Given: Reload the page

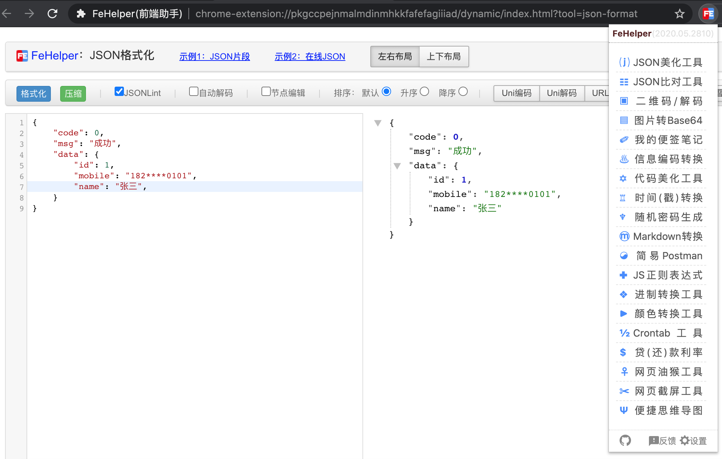Looking at the screenshot, I should click(x=53, y=14).
